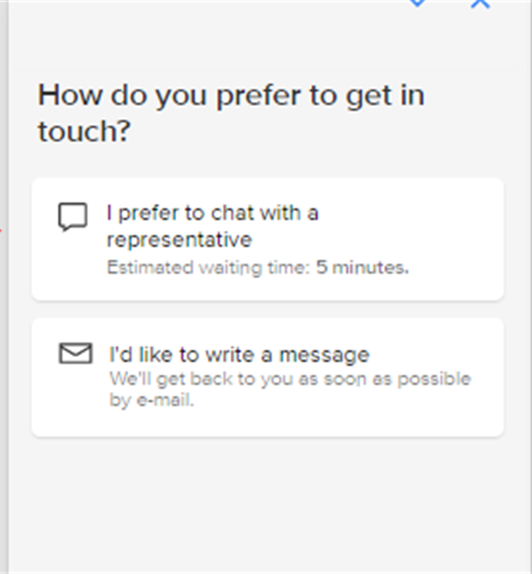This screenshot has height=574, width=532.
Task: Click the speech bubble chat icon
Action: 73,217
